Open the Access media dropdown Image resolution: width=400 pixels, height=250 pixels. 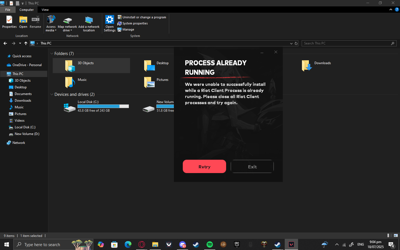(51, 23)
